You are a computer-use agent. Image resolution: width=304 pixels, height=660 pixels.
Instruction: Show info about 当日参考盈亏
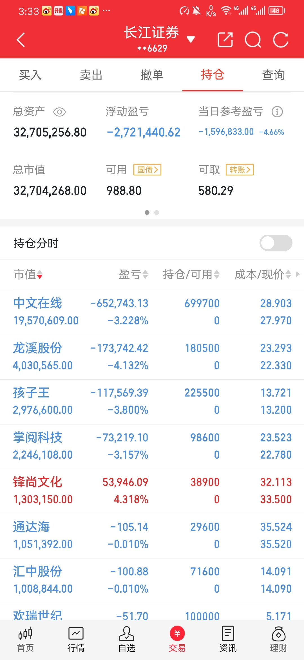[277, 112]
